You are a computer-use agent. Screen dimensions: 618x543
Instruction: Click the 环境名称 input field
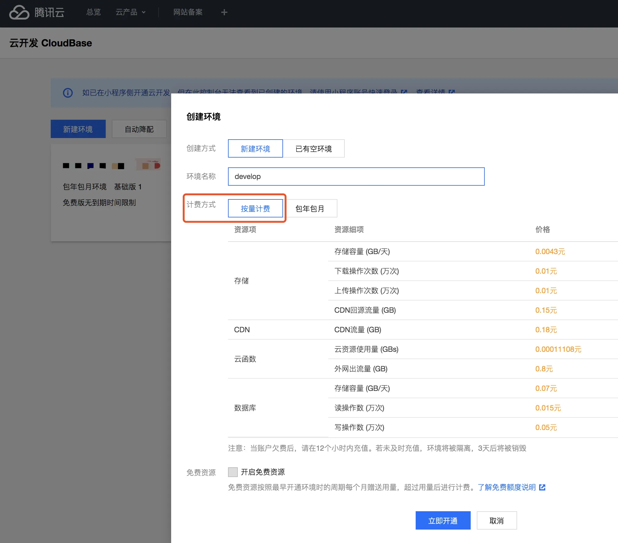[356, 177]
